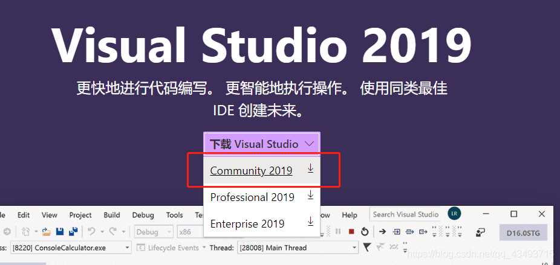The height and width of the screenshot is (265, 560).
Task: Click the D16.0STG button
Action: click(523, 233)
